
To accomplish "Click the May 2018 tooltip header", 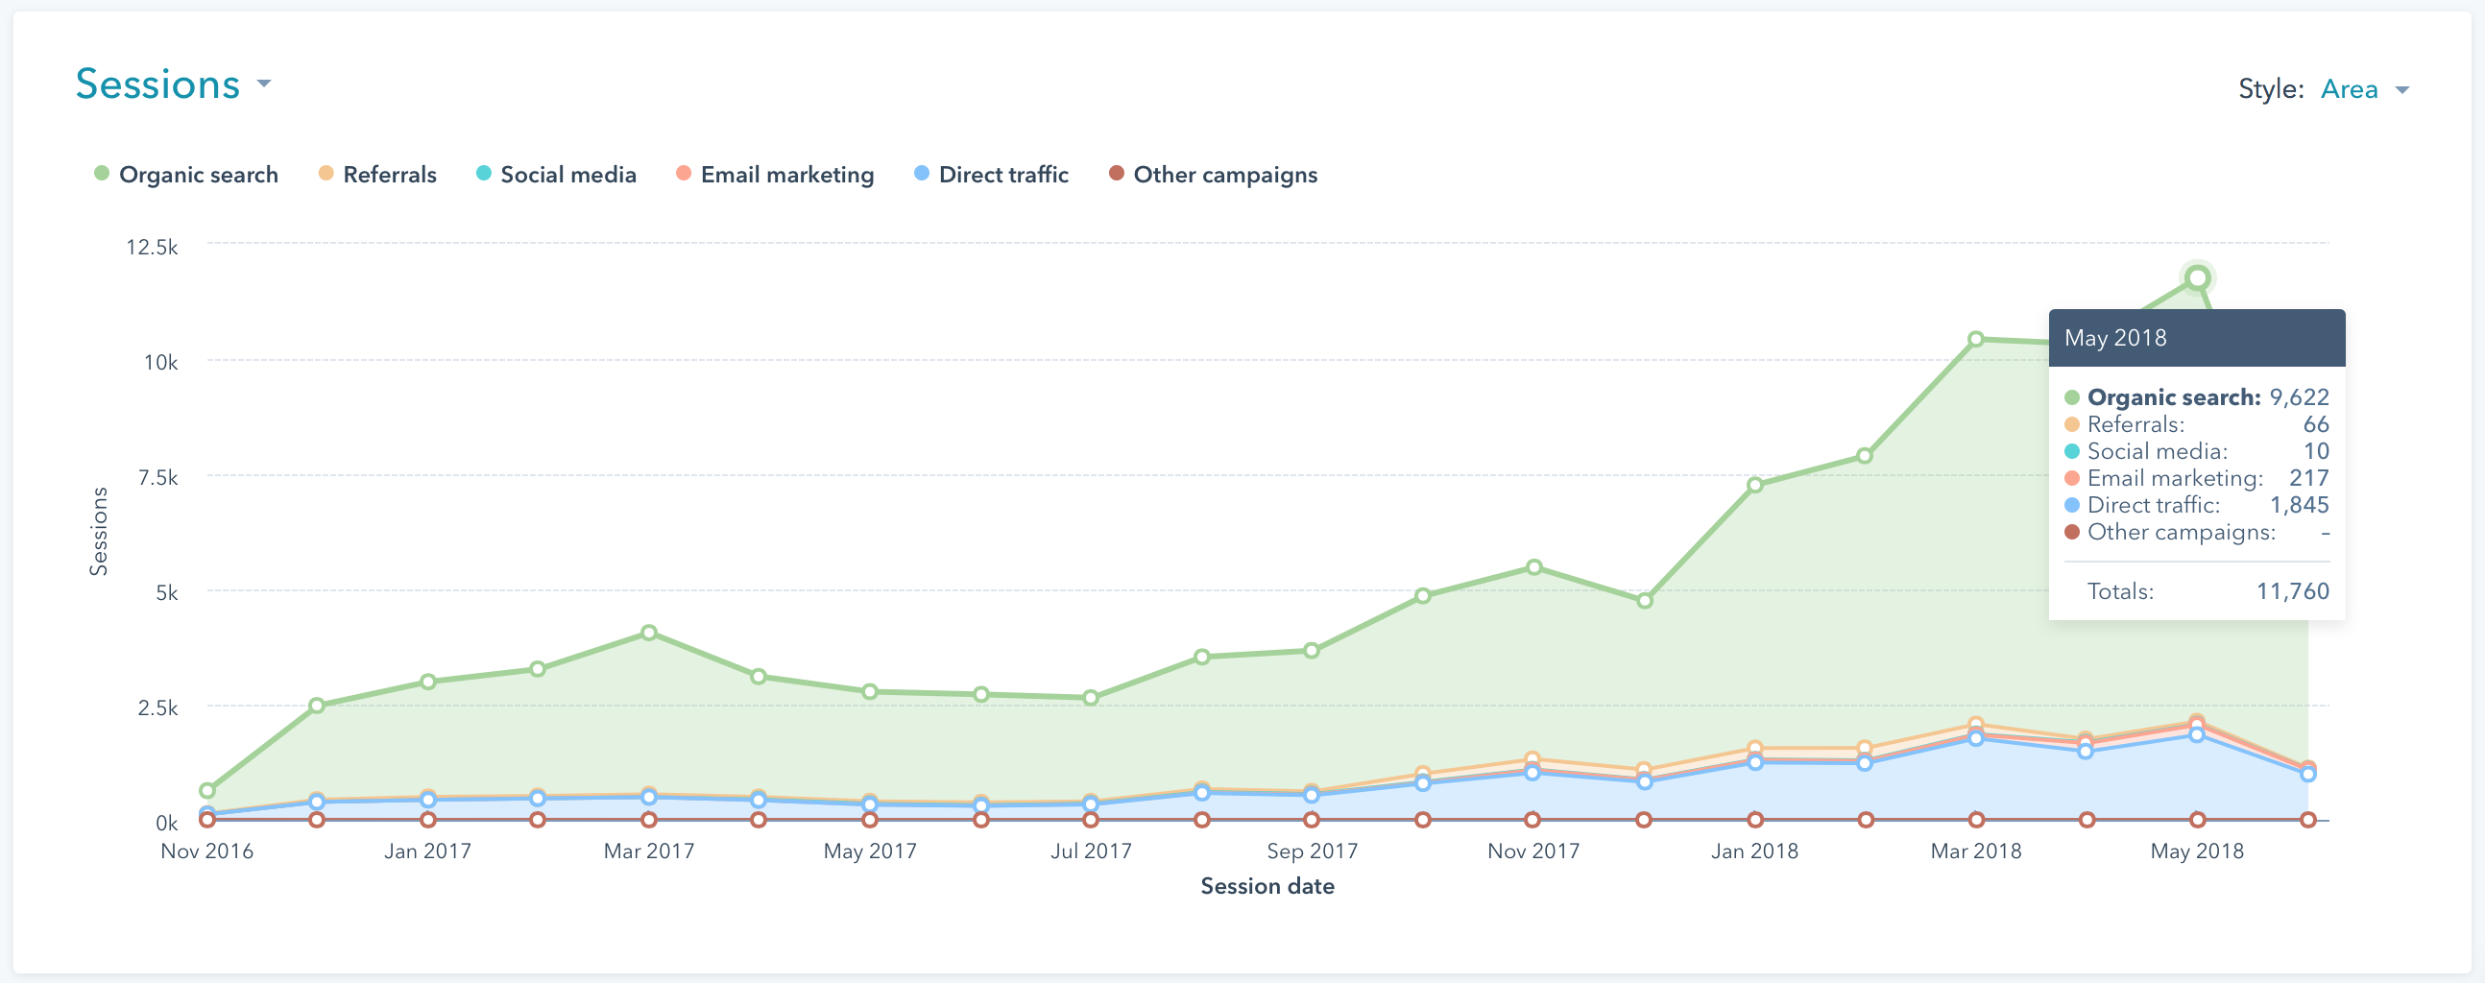I will 2197,338.
